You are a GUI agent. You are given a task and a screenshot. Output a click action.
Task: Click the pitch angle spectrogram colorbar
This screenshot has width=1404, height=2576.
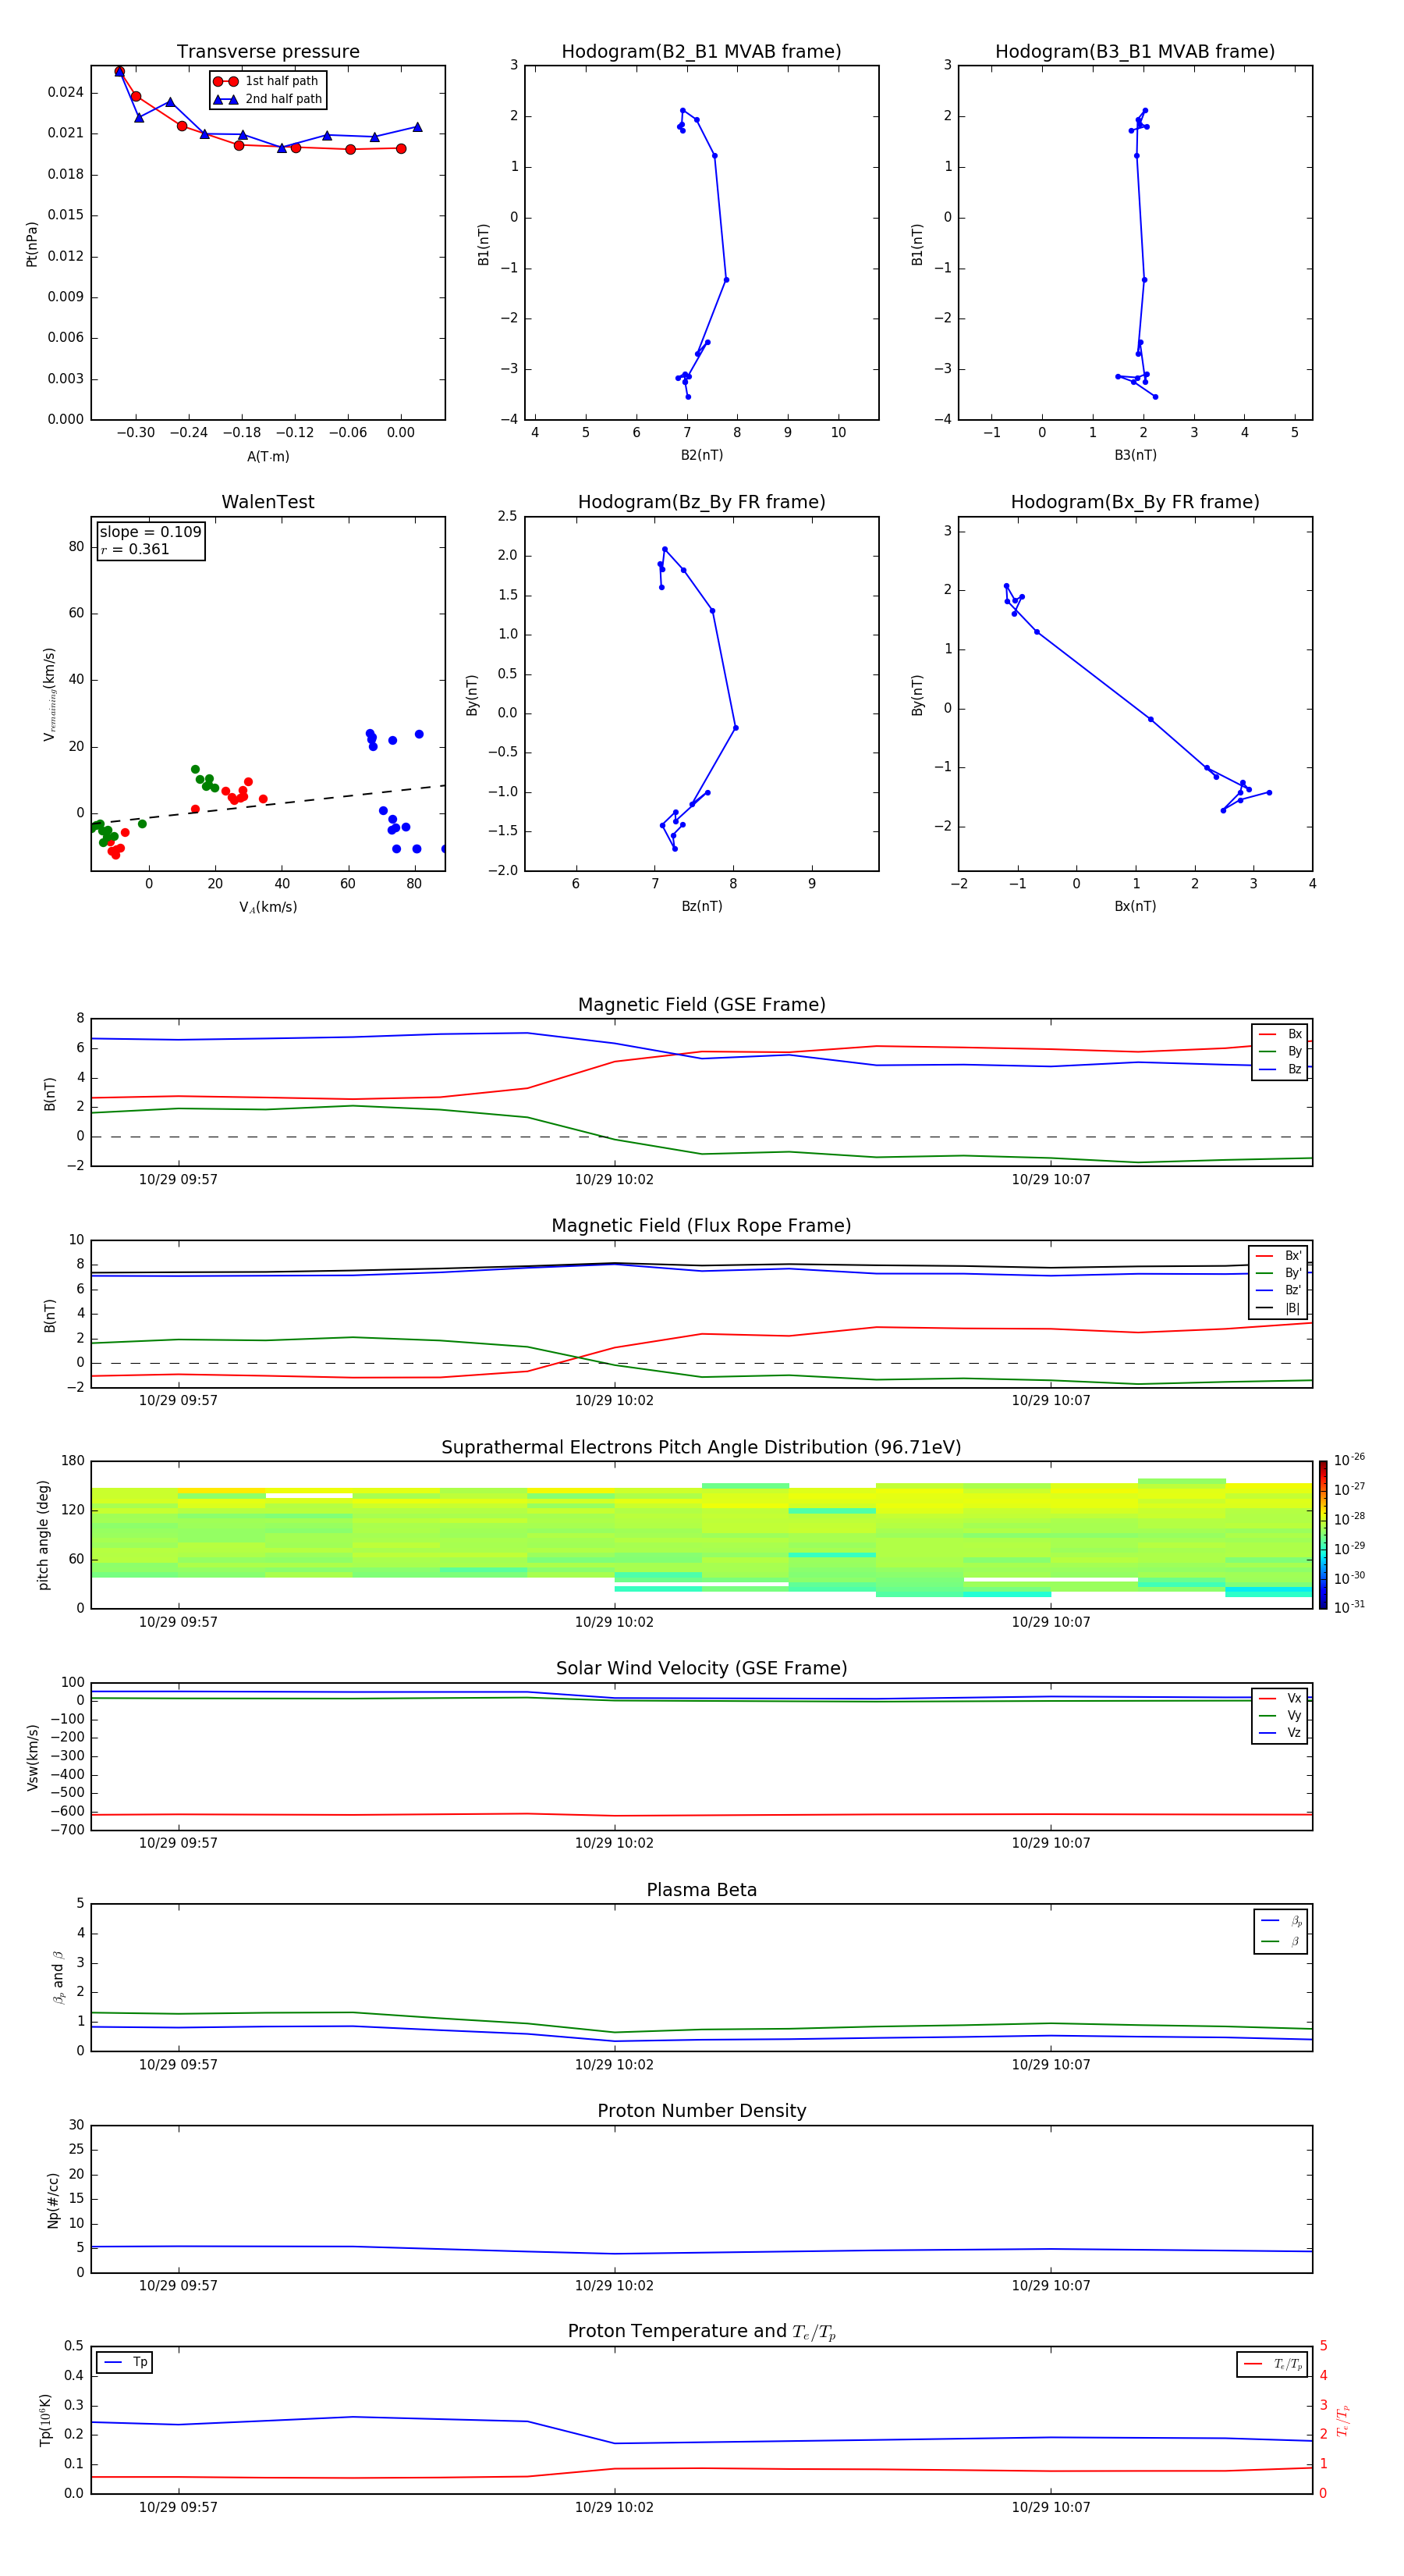(x=1323, y=1535)
